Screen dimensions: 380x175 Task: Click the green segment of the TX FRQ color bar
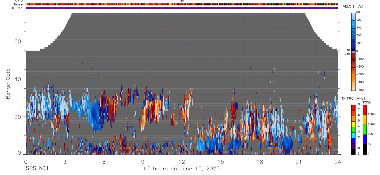(x=353, y=130)
